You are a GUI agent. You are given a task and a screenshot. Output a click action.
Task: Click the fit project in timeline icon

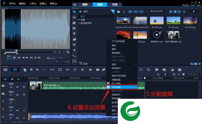179,74
